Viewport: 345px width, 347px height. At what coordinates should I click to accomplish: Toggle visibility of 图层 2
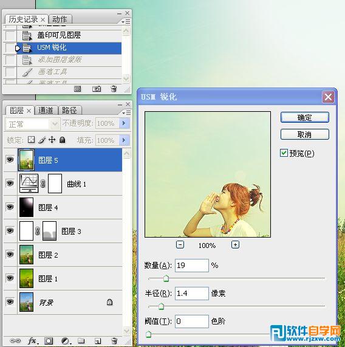pos(10,254)
